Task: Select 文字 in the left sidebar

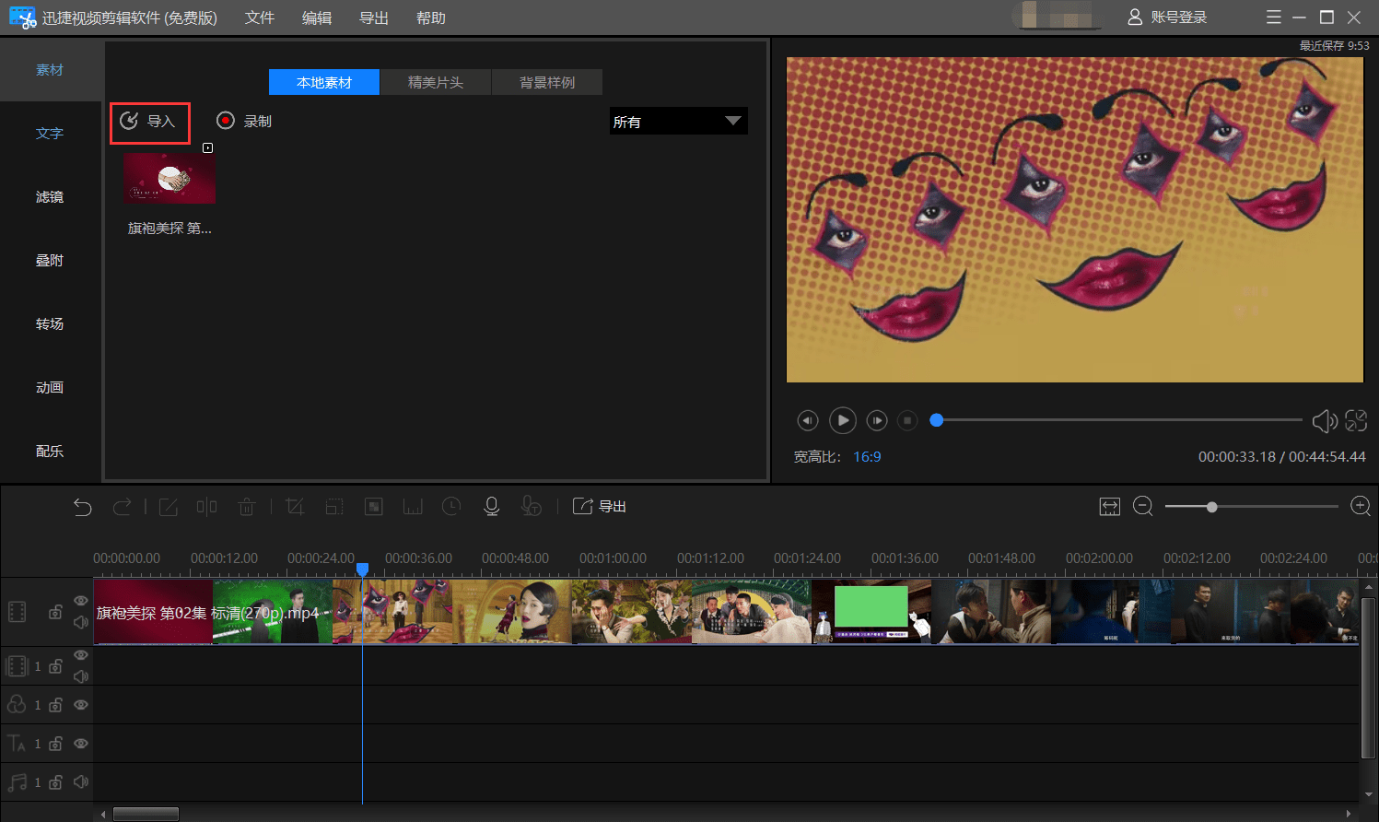Action: [50, 134]
